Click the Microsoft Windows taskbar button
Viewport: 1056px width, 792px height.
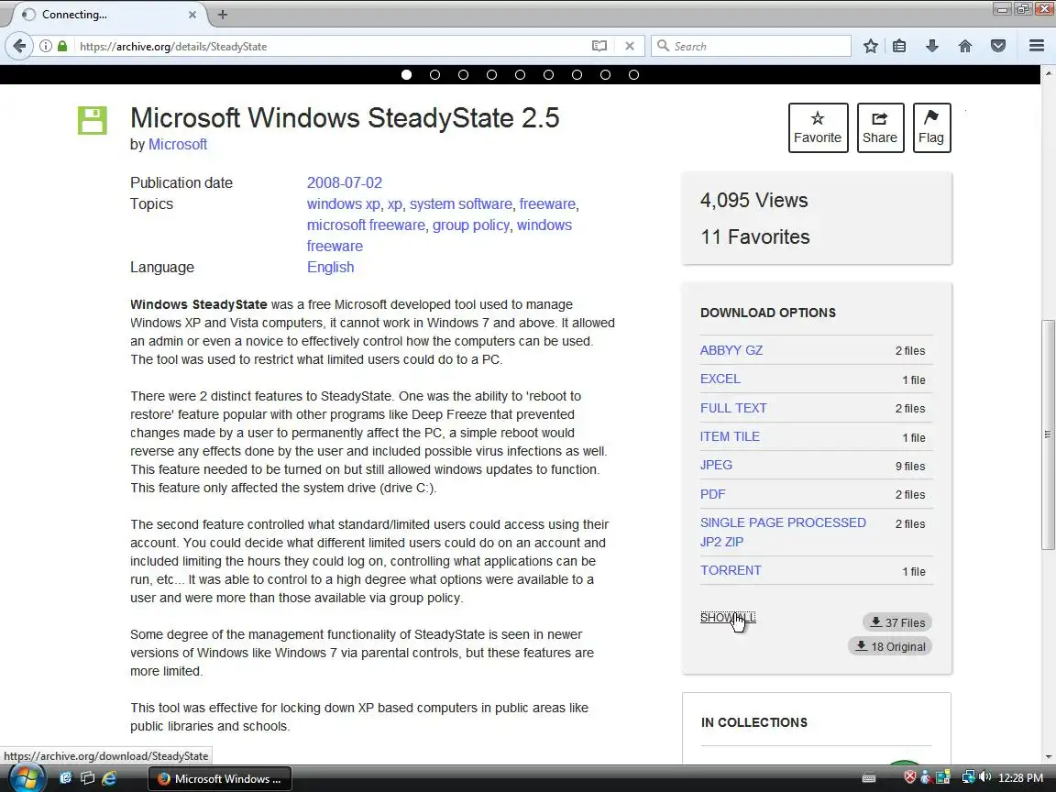(x=220, y=778)
